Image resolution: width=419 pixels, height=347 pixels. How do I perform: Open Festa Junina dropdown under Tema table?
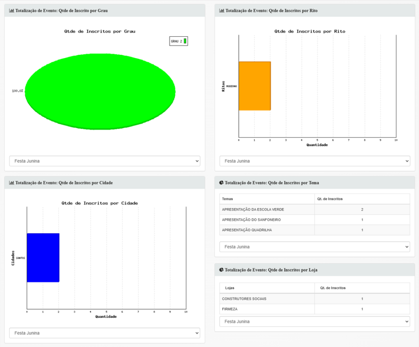(x=315, y=247)
